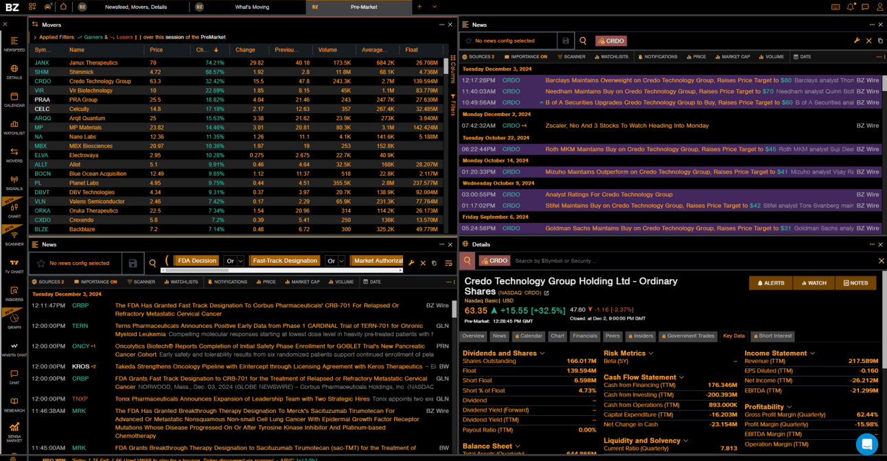Open Signals tool in sidebar
This screenshot has height=461, width=887.
click(14, 183)
